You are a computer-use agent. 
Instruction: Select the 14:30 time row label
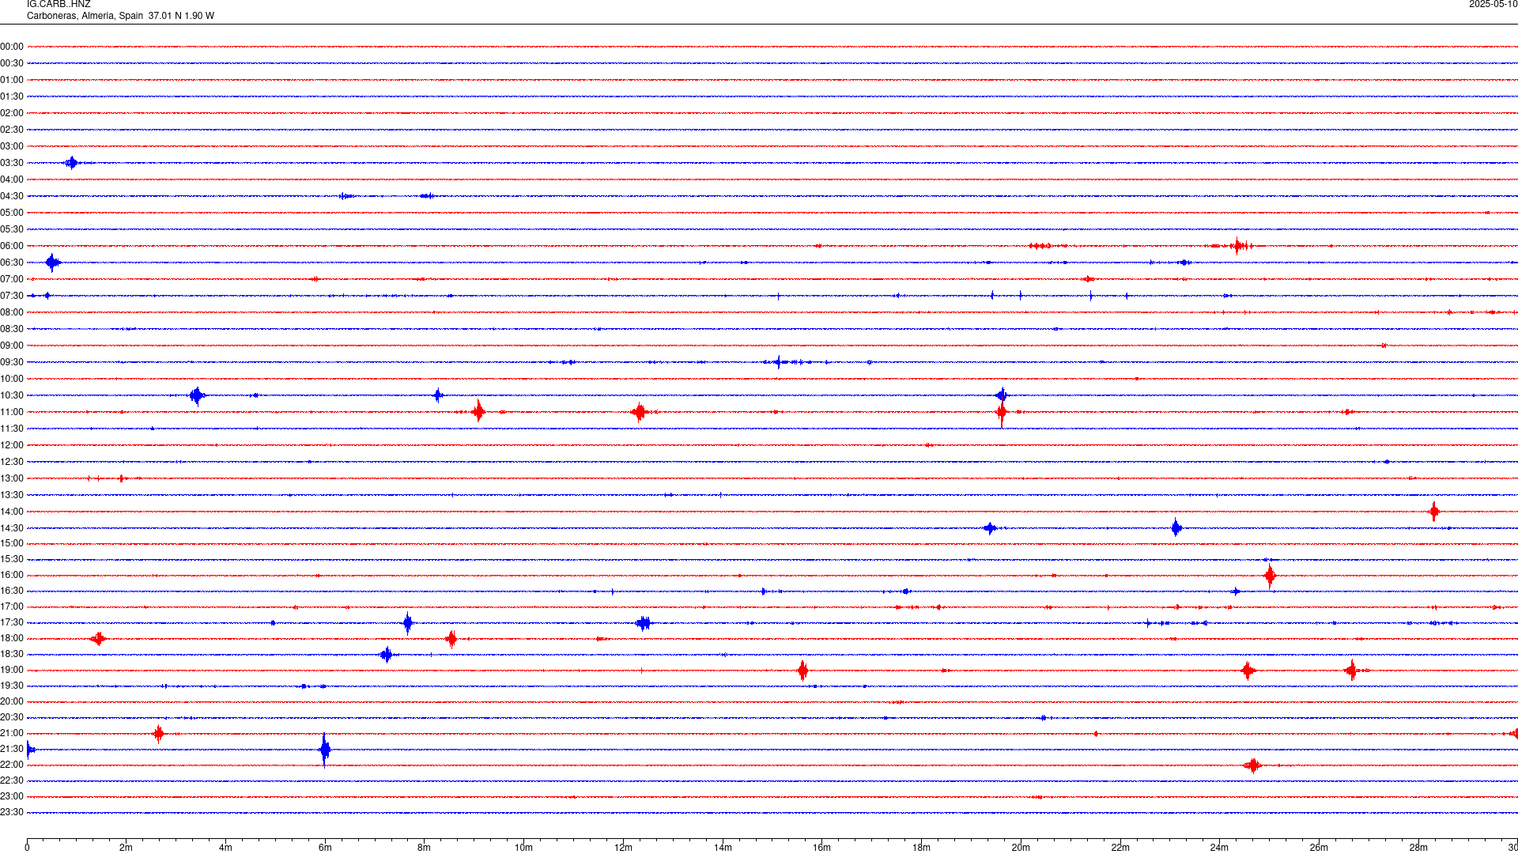tap(12, 528)
